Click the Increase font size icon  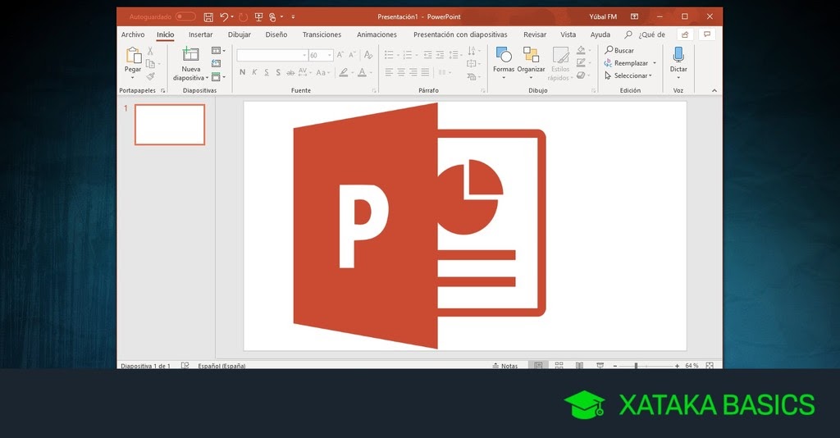pos(340,55)
